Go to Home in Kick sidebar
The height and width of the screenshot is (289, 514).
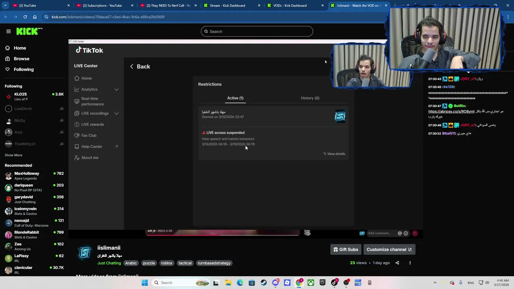coord(20,48)
